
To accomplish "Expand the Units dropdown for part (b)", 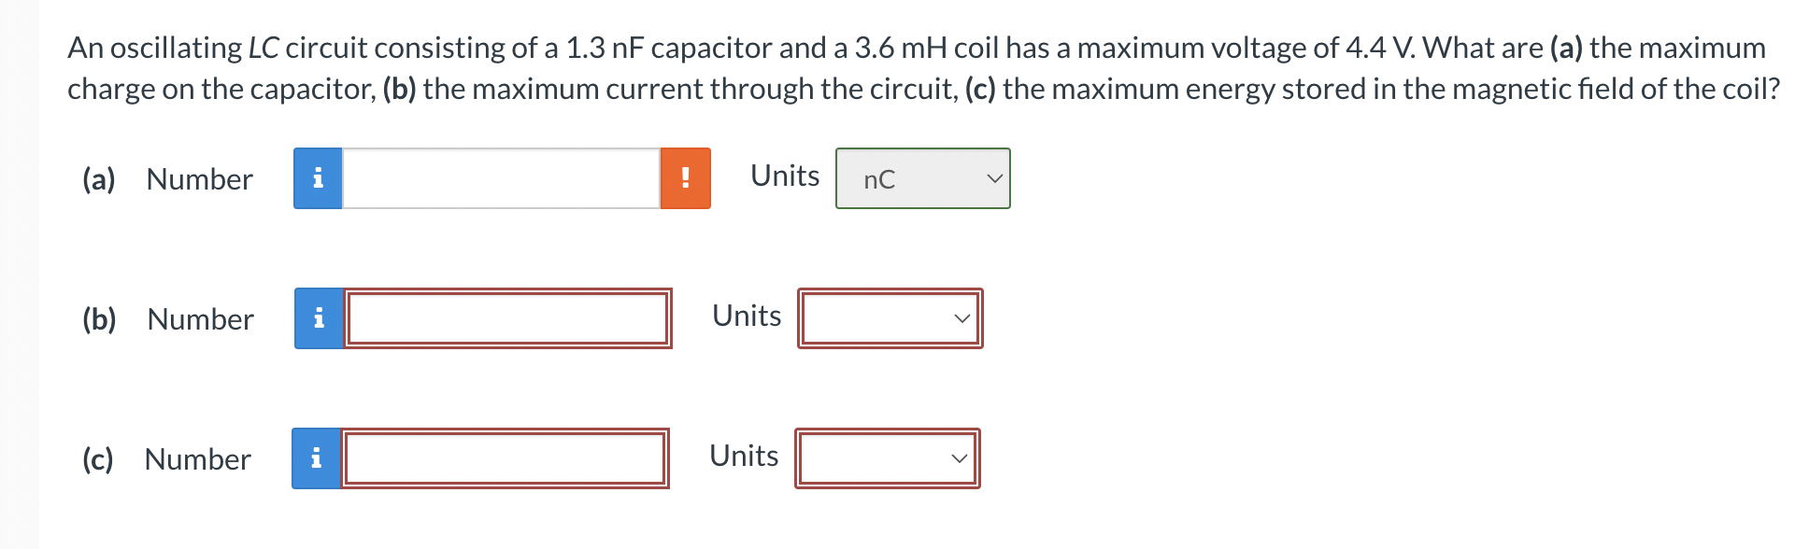I will click(x=889, y=317).
